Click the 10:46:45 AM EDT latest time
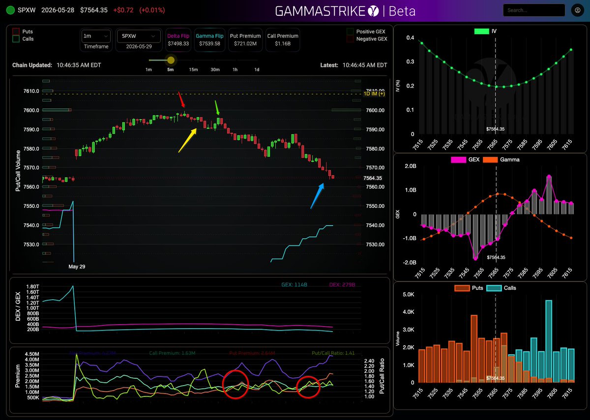590x420 pixels. tap(365, 65)
